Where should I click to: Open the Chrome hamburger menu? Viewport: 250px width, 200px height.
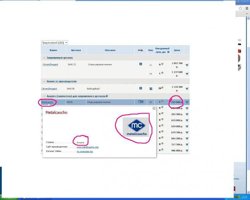tap(247, 8)
